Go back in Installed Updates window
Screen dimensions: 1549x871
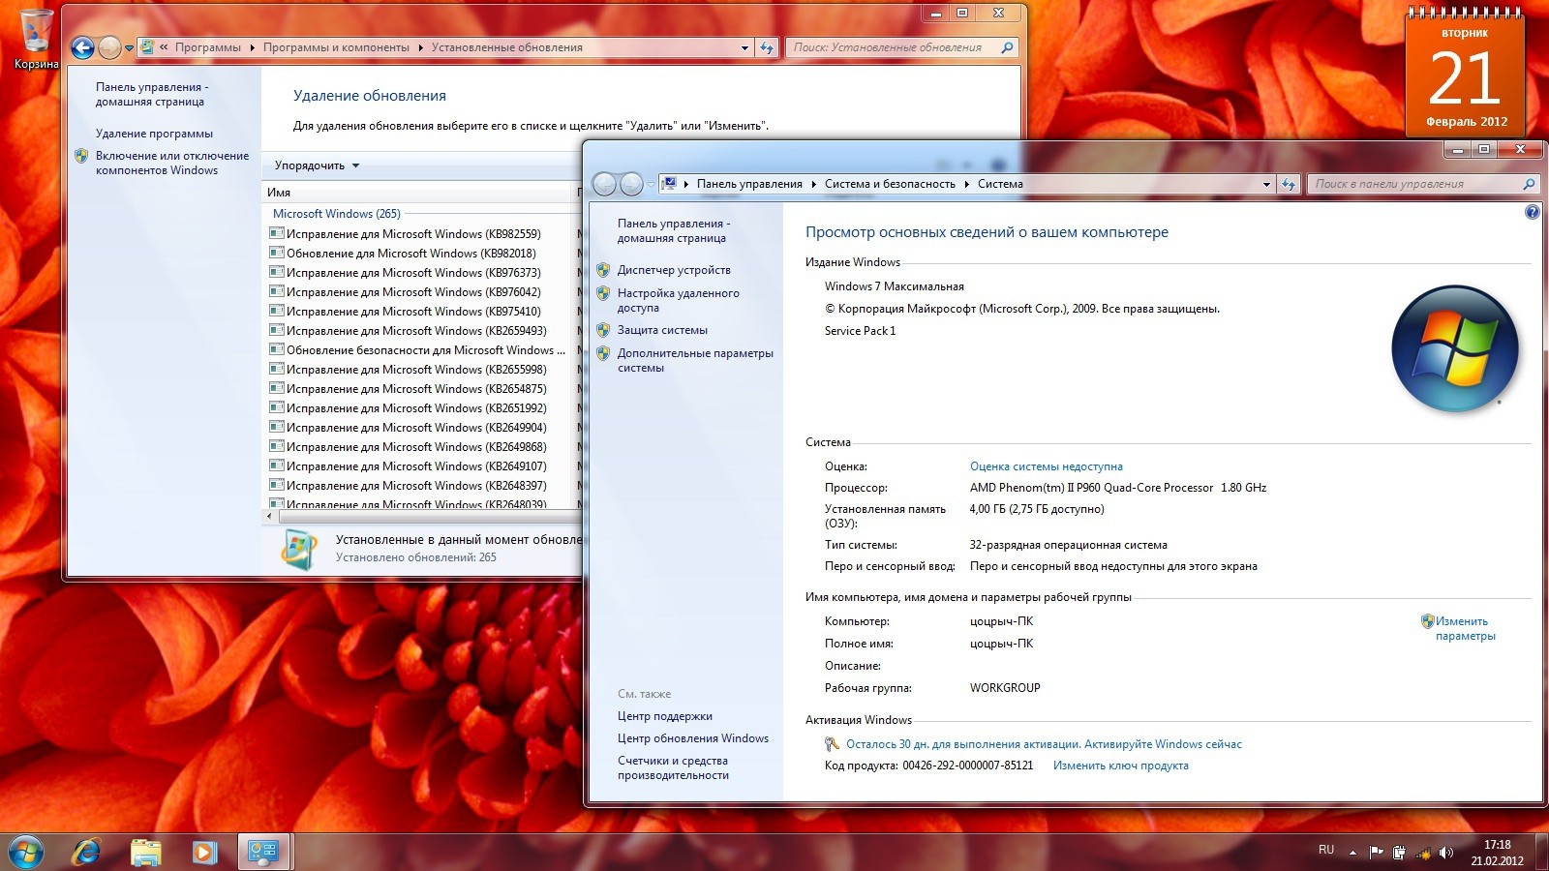pos(83,47)
